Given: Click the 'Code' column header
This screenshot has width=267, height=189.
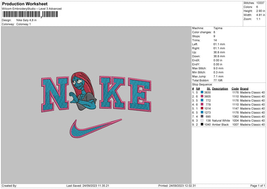Looking at the screenshot, I should pyautogui.click(x=235, y=89).
